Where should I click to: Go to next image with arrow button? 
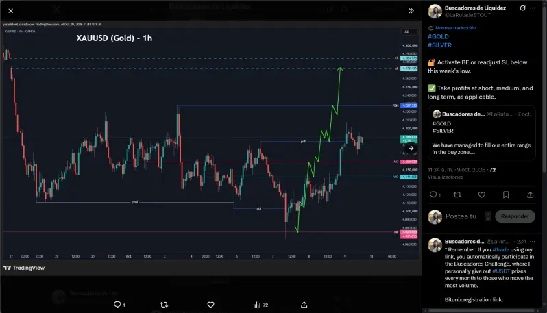pos(411,148)
